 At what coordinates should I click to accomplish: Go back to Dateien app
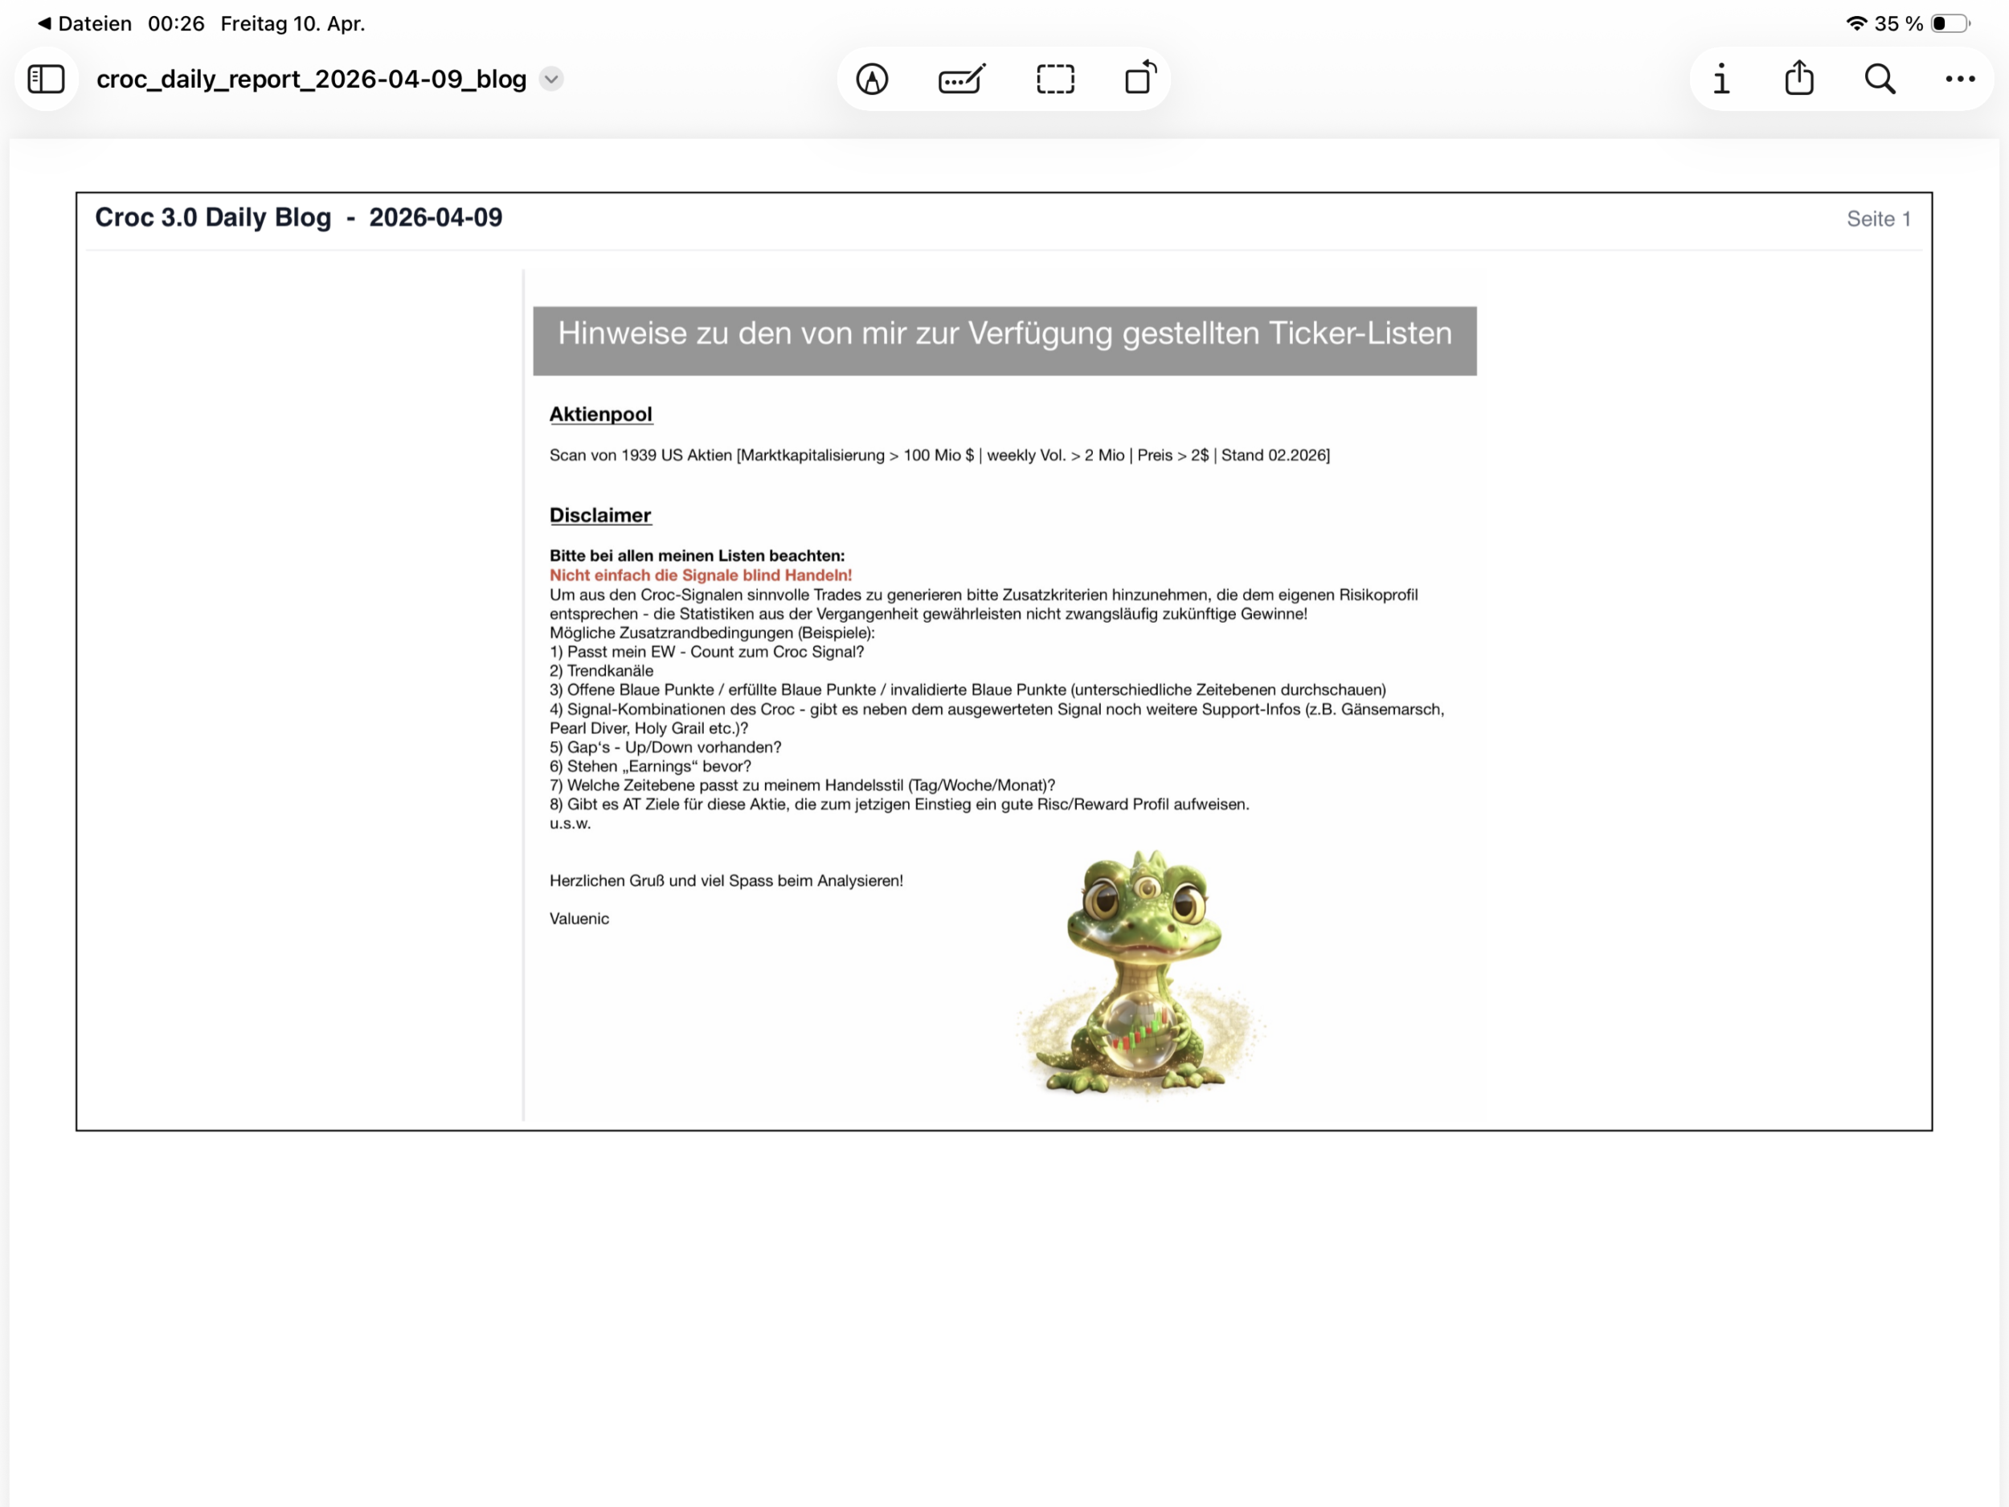pos(84,23)
